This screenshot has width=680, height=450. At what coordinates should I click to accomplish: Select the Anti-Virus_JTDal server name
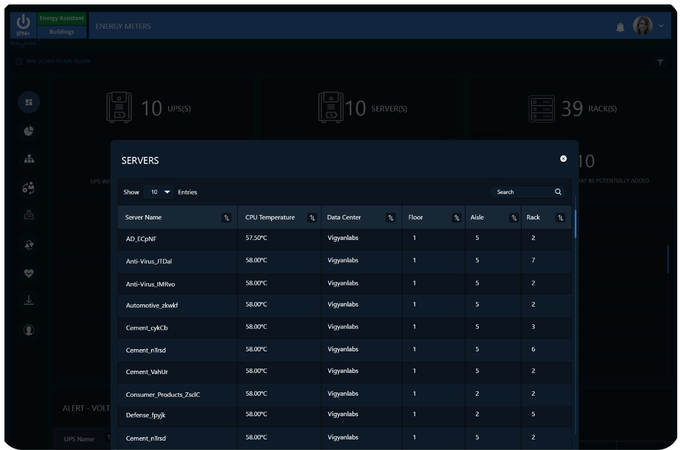(150, 262)
